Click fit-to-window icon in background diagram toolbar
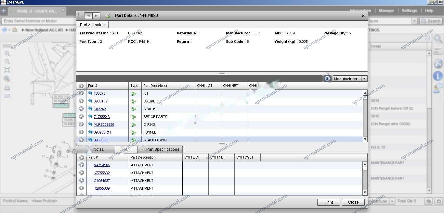This screenshot has width=444, height=213. [7, 70]
